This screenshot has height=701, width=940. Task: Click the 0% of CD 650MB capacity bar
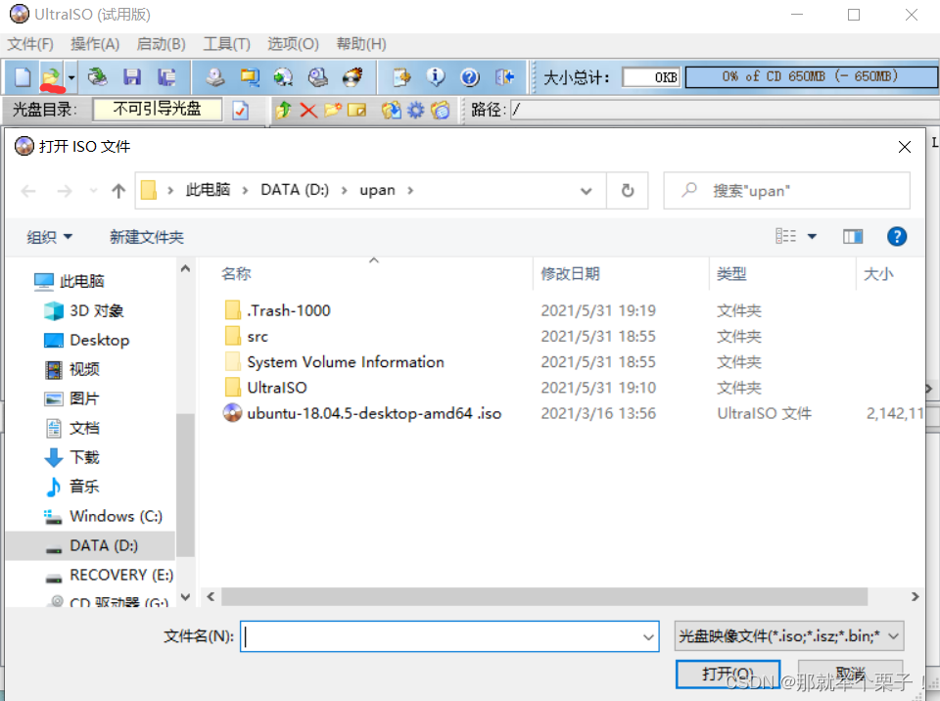(x=811, y=76)
